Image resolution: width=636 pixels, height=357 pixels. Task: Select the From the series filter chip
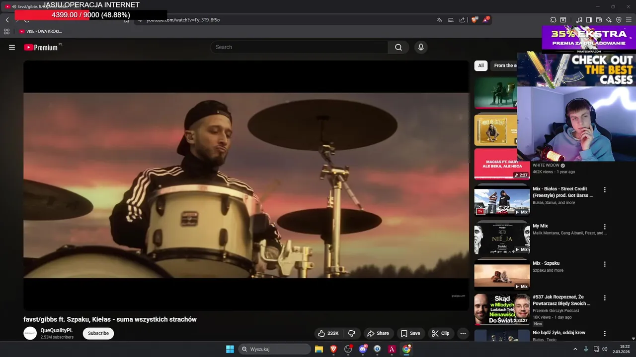504,65
